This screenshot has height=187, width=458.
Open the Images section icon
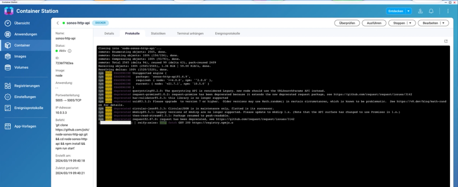tap(8, 57)
